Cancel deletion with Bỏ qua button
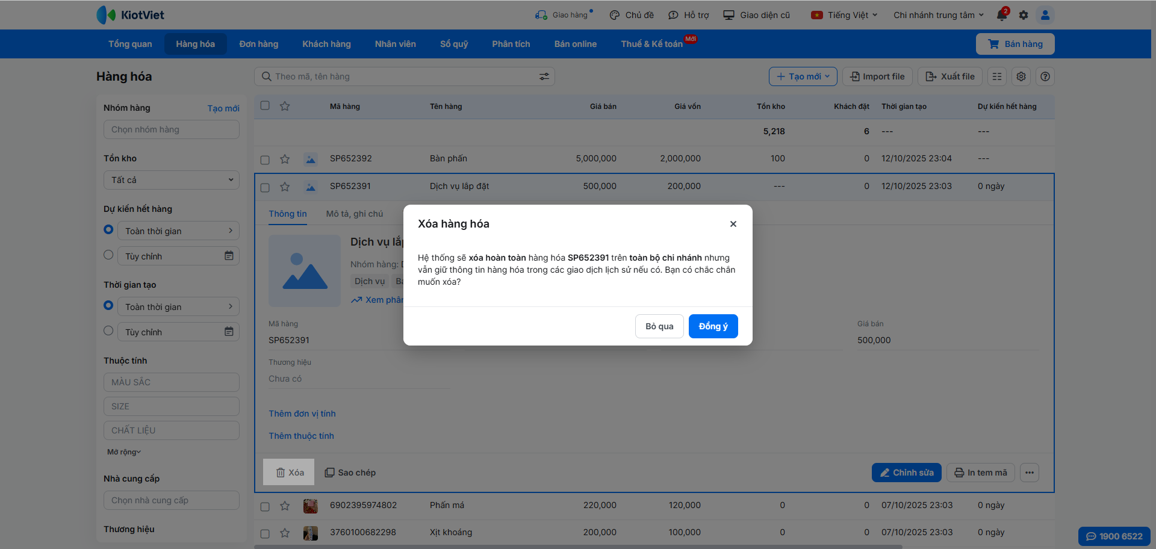 coord(659,326)
